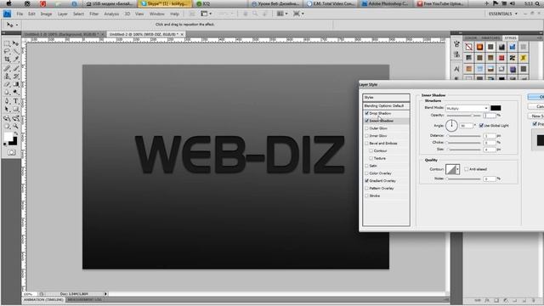Viewport: 544px width, 306px height.
Task: Select the Eraser tool
Action: coord(7,84)
